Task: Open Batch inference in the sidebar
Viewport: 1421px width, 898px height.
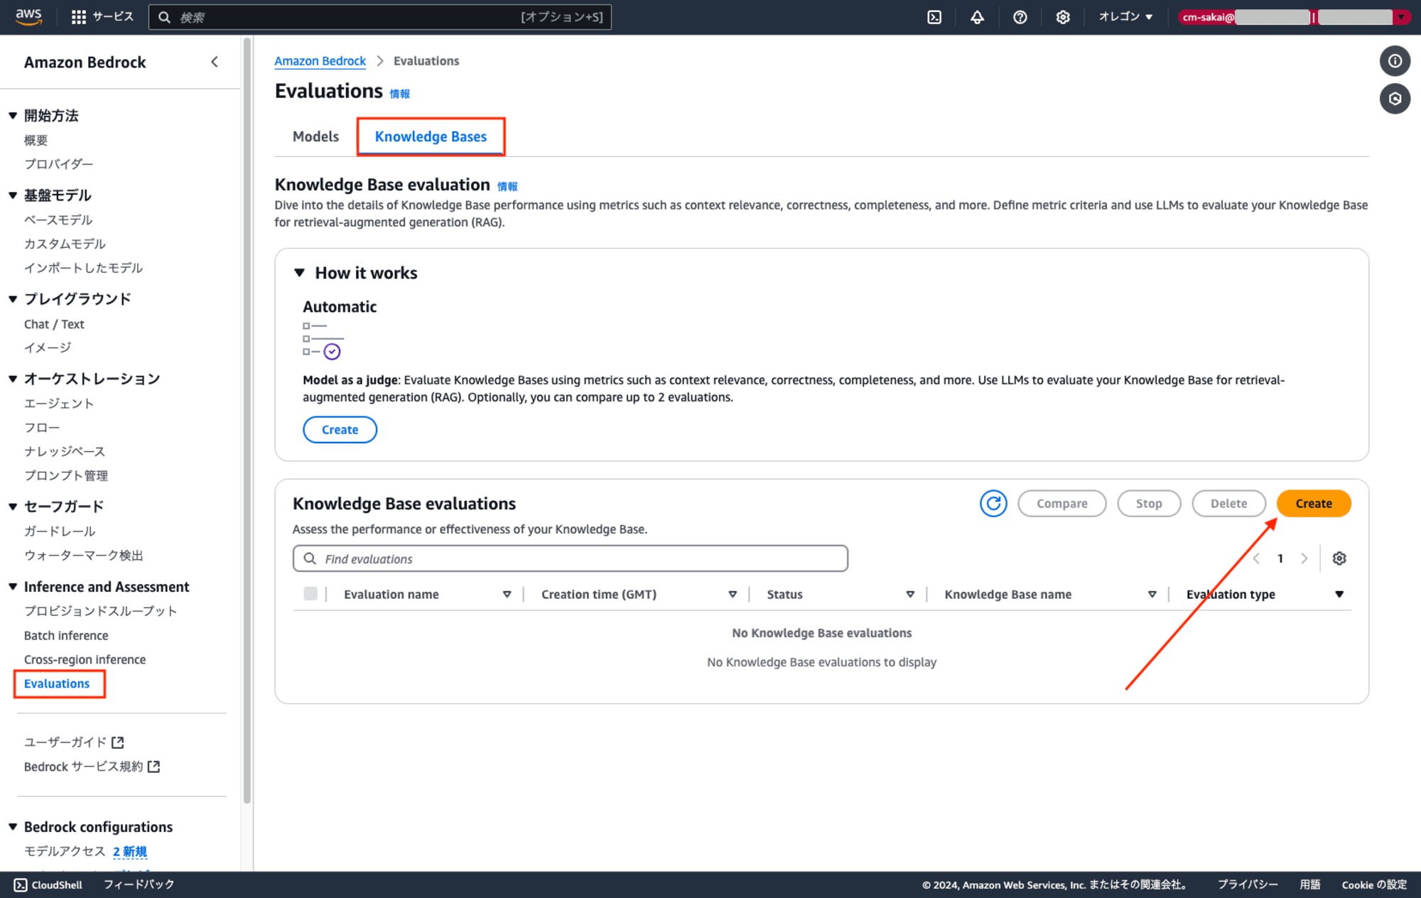Action: pos(66,636)
